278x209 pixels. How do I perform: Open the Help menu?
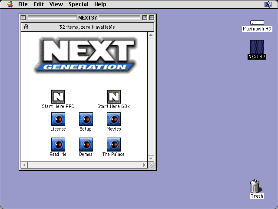100,4
